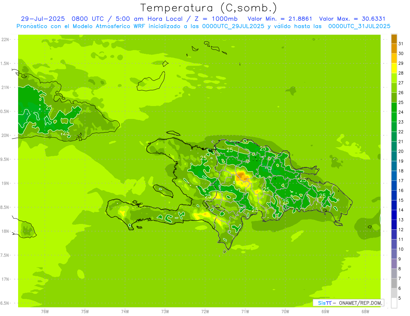Click the legend scale value 12

pyautogui.click(x=401, y=229)
